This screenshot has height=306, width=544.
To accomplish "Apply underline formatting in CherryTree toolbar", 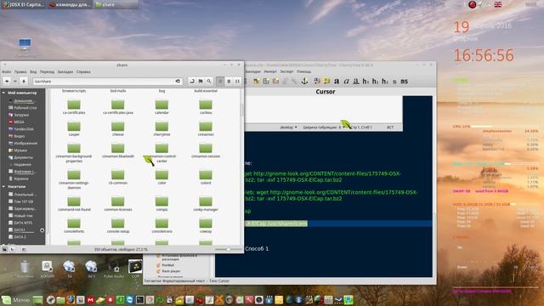I will pos(356,82).
